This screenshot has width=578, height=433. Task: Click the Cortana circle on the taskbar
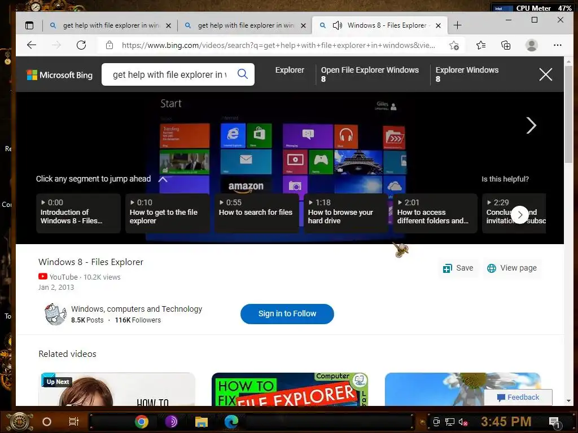pyautogui.click(x=47, y=422)
